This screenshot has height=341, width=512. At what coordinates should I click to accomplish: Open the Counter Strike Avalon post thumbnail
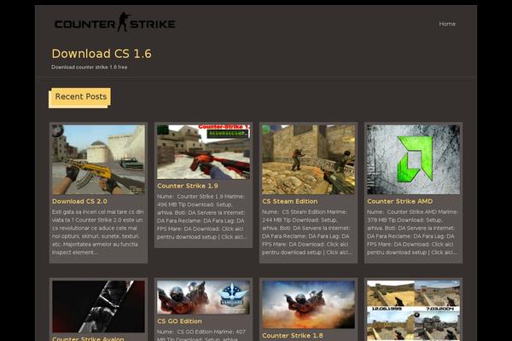pyautogui.click(x=98, y=307)
